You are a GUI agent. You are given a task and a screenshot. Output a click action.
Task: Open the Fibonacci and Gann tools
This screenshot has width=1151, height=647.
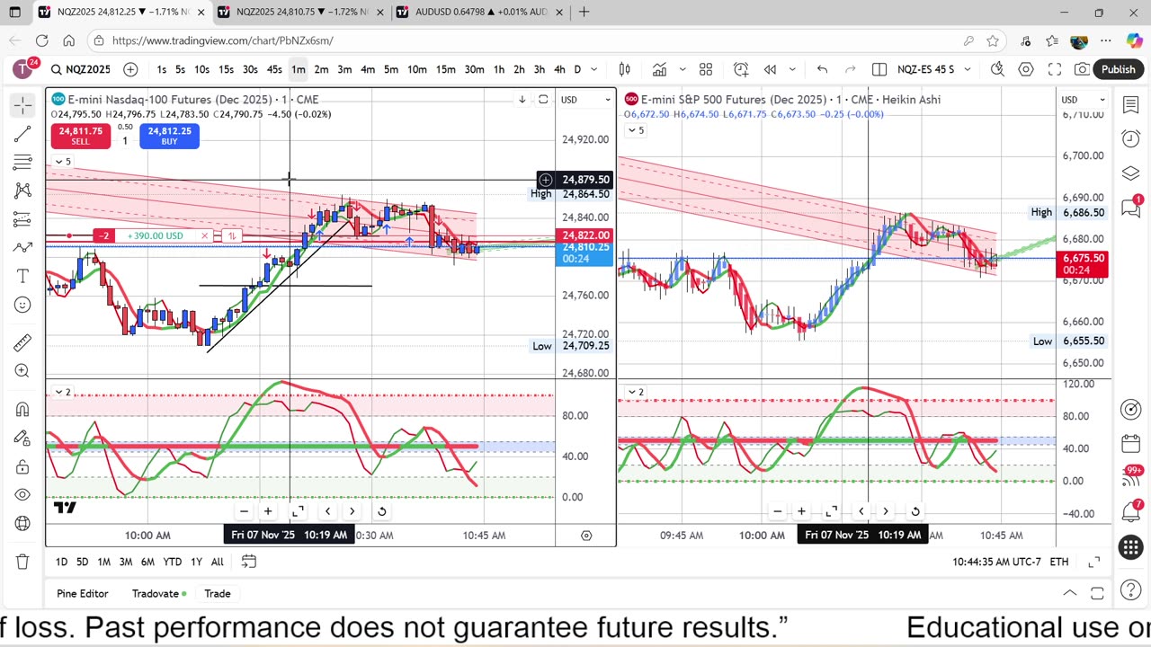(22, 163)
